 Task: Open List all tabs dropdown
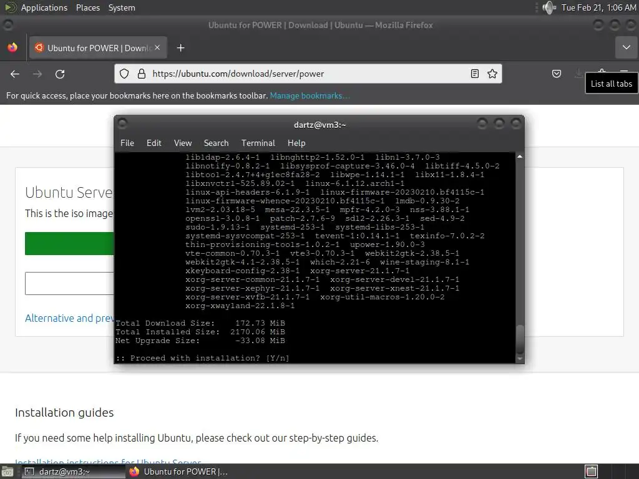point(627,47)
